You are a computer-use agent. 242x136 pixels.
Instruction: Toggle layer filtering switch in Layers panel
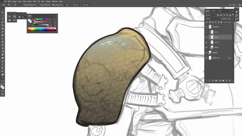(233, 15)
